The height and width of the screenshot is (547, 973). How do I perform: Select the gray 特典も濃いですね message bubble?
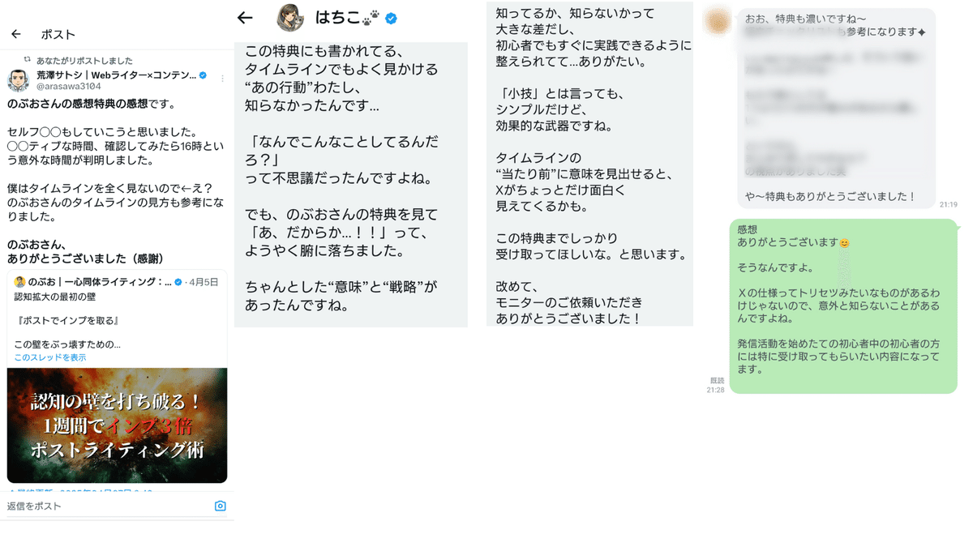pyautogui.click(x=837, y=108)
